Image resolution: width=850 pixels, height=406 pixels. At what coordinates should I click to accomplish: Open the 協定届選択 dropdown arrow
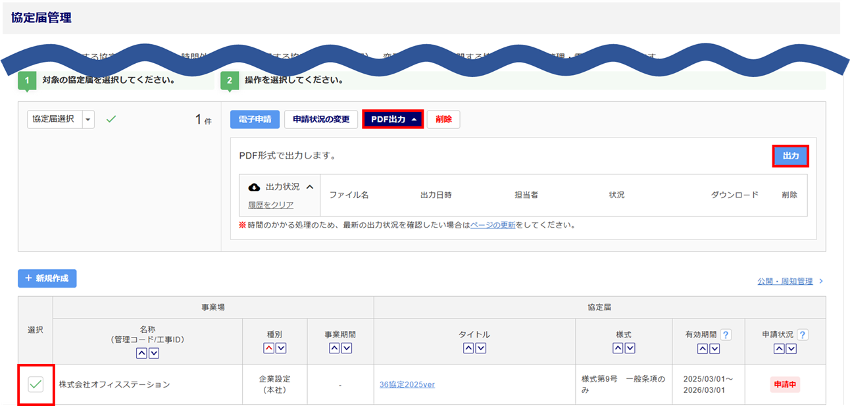click(88, 119)
